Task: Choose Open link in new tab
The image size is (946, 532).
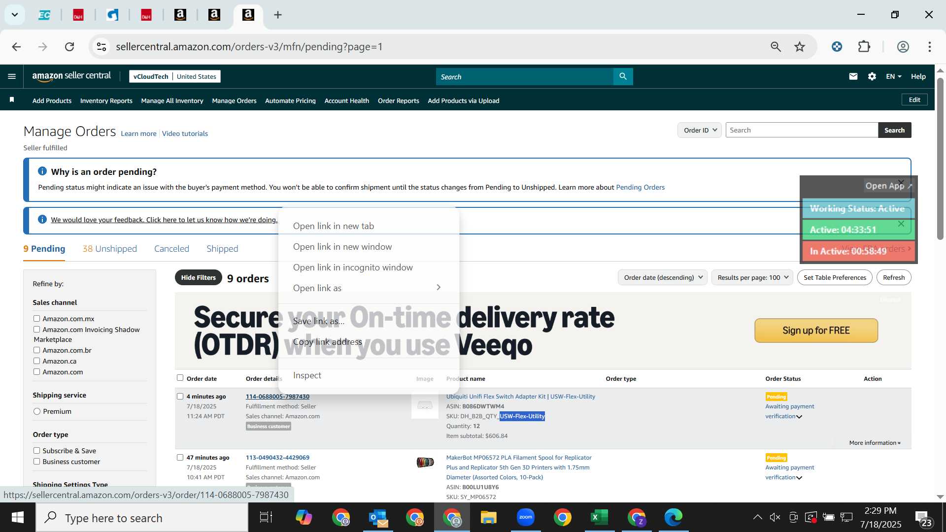Action: pos(369,226)
